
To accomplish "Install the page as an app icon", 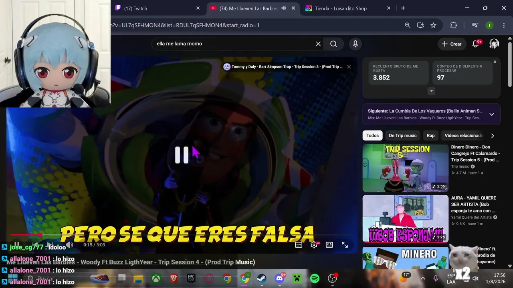I will pyautogui.click(x=420, y=25).
